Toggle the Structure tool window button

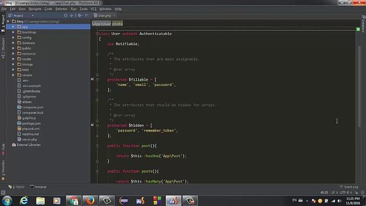coord(3,48)
